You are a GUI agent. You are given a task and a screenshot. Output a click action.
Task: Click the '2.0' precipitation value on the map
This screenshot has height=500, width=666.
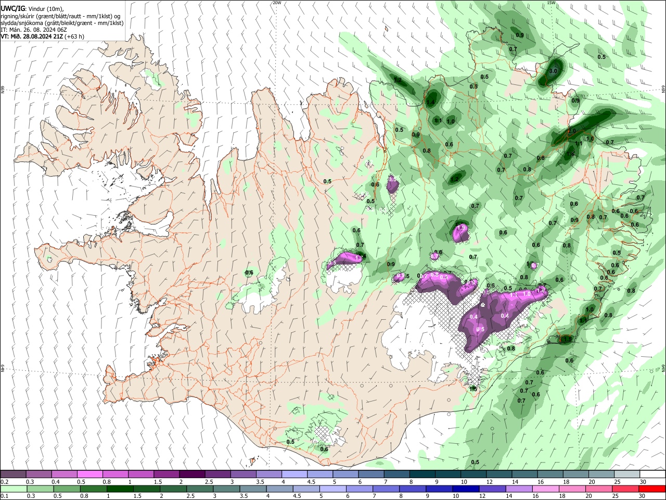572,131
